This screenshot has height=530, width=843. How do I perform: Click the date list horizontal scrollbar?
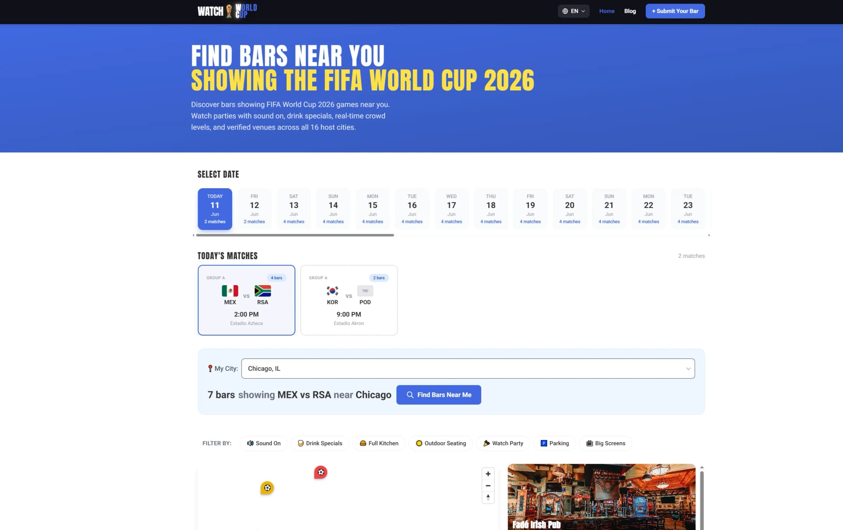click(295, 235)
